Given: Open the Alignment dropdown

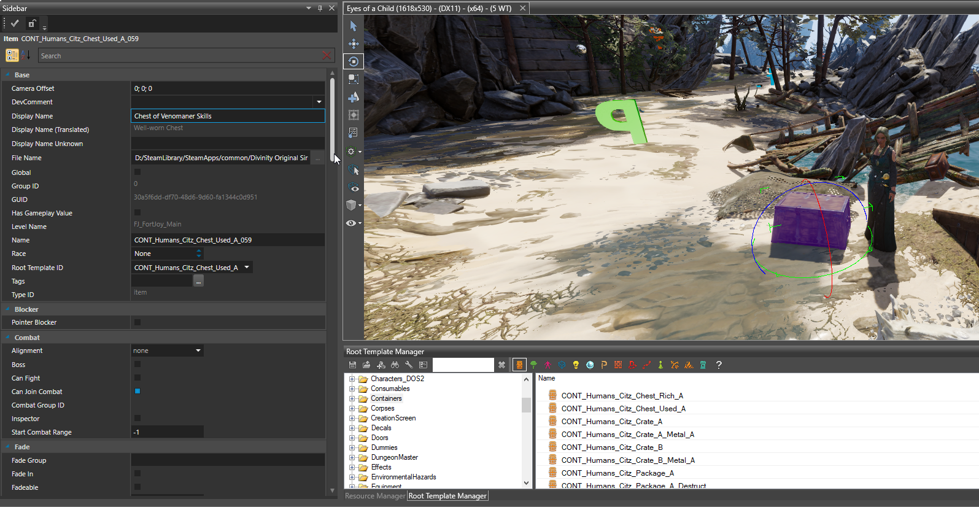Looking at the screenshot, I should click(x=198, y=350).
